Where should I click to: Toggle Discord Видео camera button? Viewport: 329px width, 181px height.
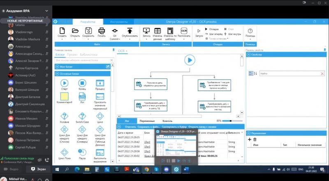tap(11, 169)
